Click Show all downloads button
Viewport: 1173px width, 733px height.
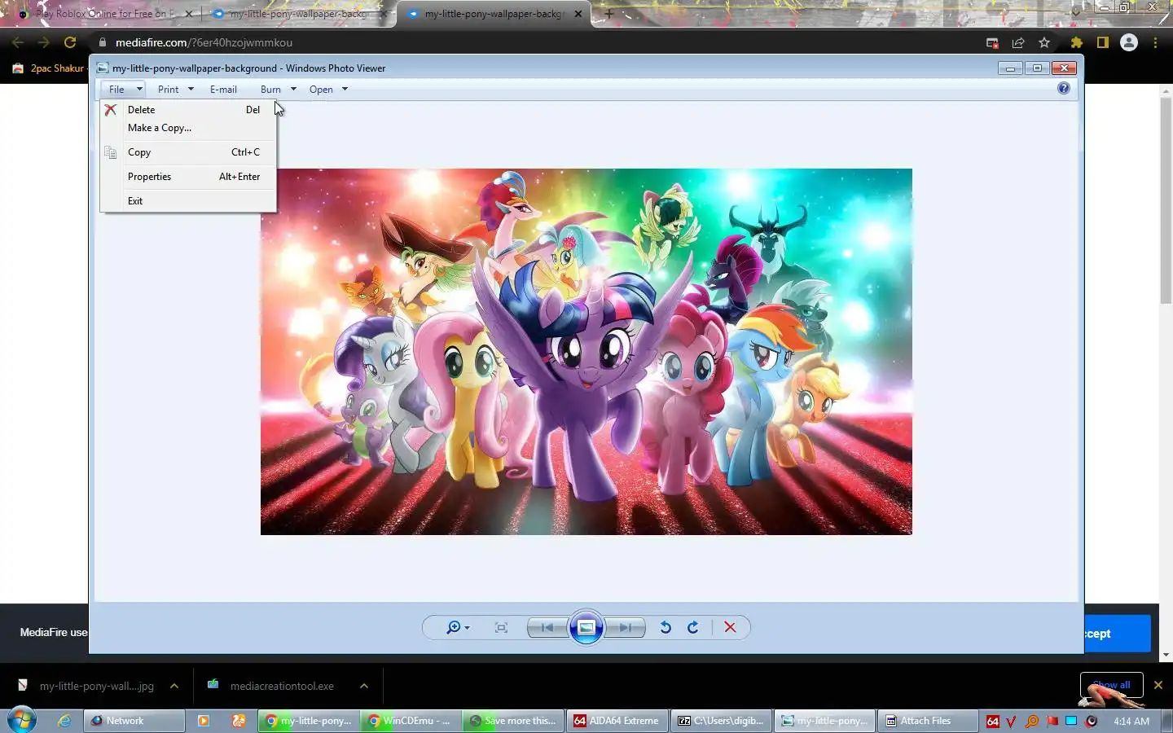1111,685
